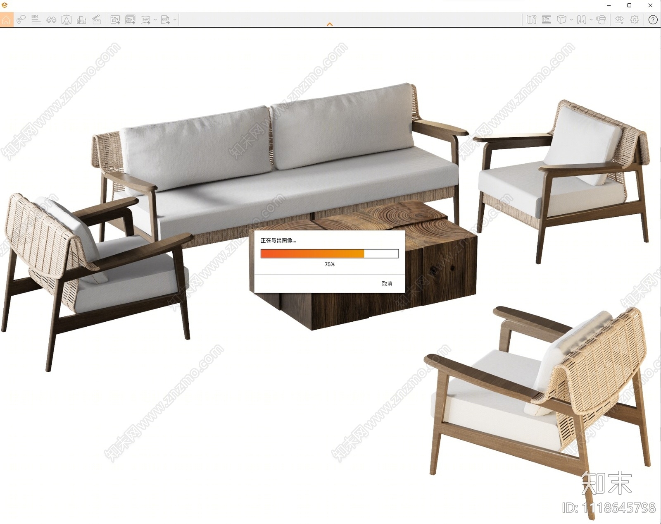Toggle safe frame projection icon
This screenshot has width=661, height=524.
(x=67, y=19)
